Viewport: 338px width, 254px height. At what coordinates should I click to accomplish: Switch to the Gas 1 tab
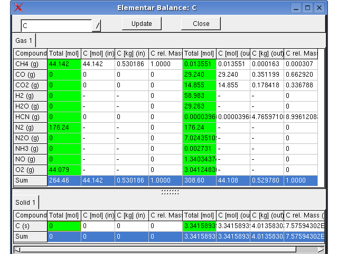[x=24, y=41]
